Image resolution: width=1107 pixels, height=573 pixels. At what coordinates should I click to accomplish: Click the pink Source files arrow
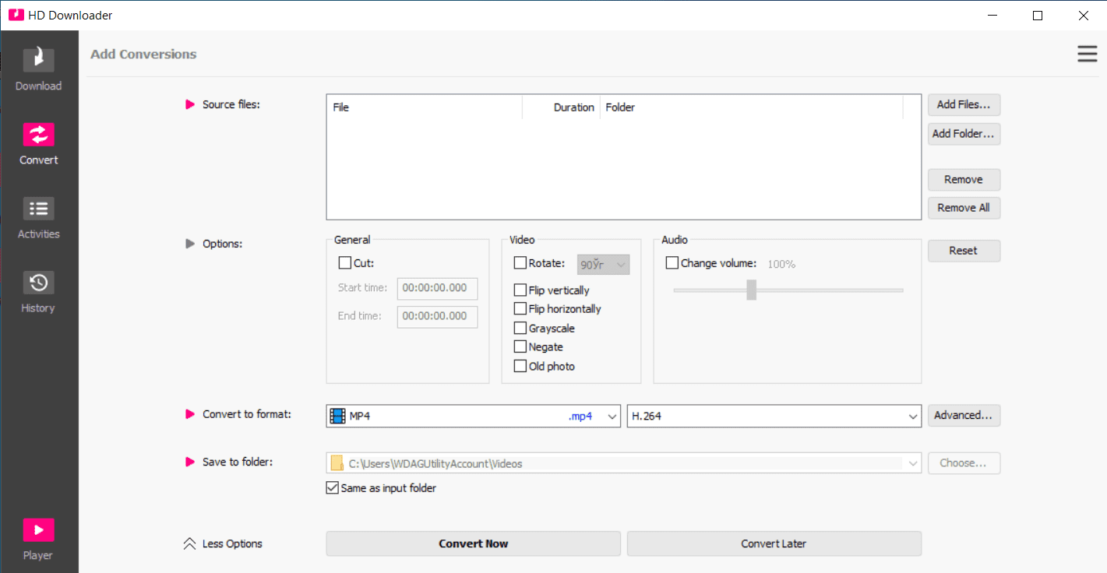point(190,104)
